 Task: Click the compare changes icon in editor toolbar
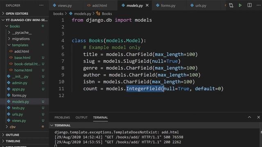(231, 5)
